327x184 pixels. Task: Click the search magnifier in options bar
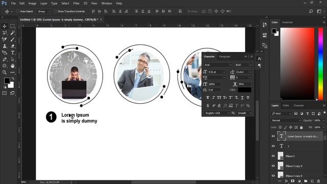tap(311, 11)
